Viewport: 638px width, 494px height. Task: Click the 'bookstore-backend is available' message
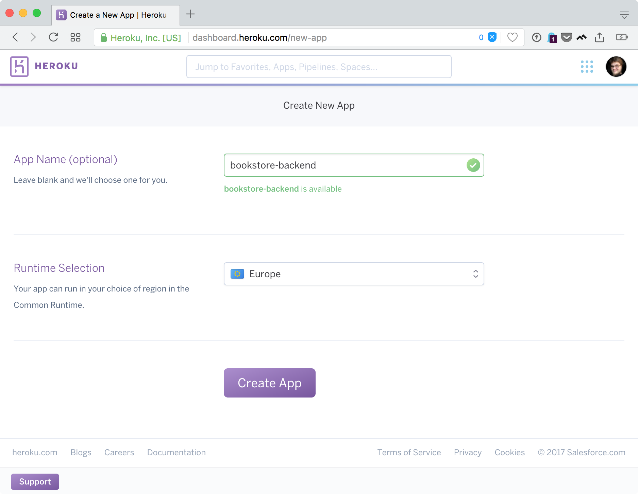click(x=283, y=189)
